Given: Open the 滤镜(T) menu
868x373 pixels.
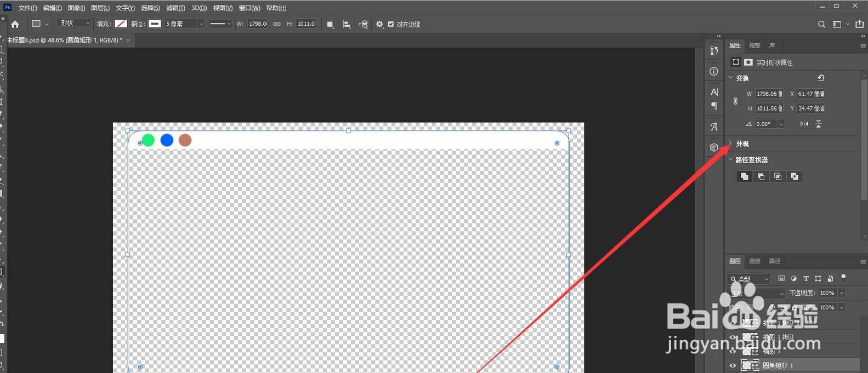Looking at the screenshot, I should 175,8.
